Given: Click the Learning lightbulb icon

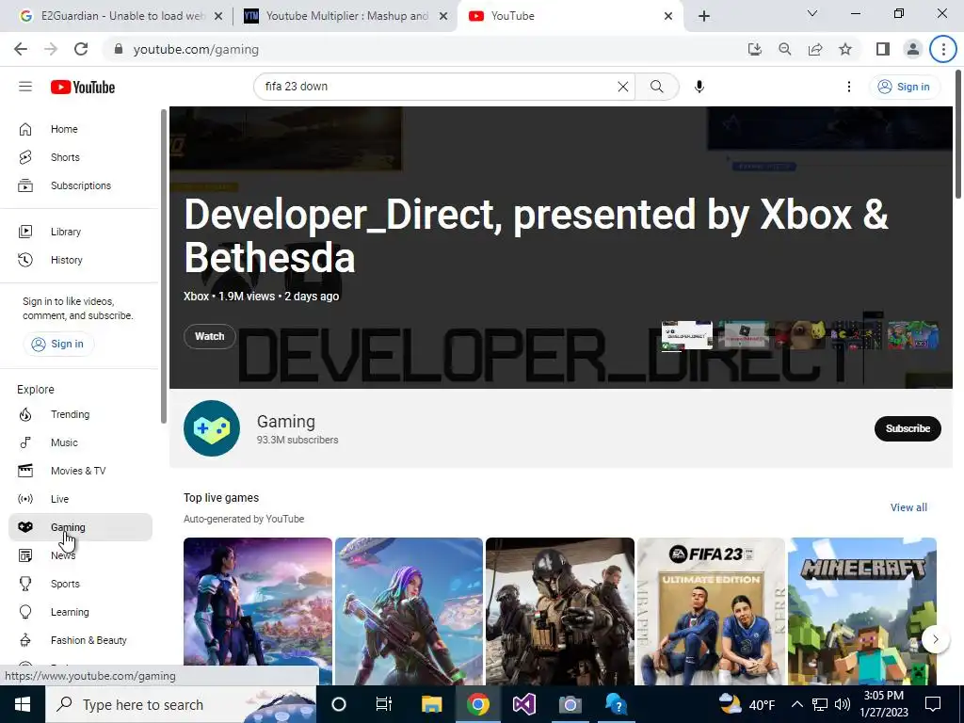Looking at the screenshot, I should tap(25, 612).
